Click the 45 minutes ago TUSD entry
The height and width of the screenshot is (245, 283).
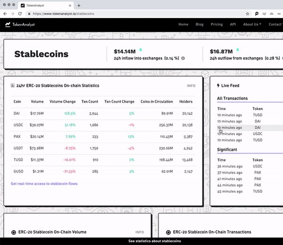pyautogui.click(x=250, y=192)
